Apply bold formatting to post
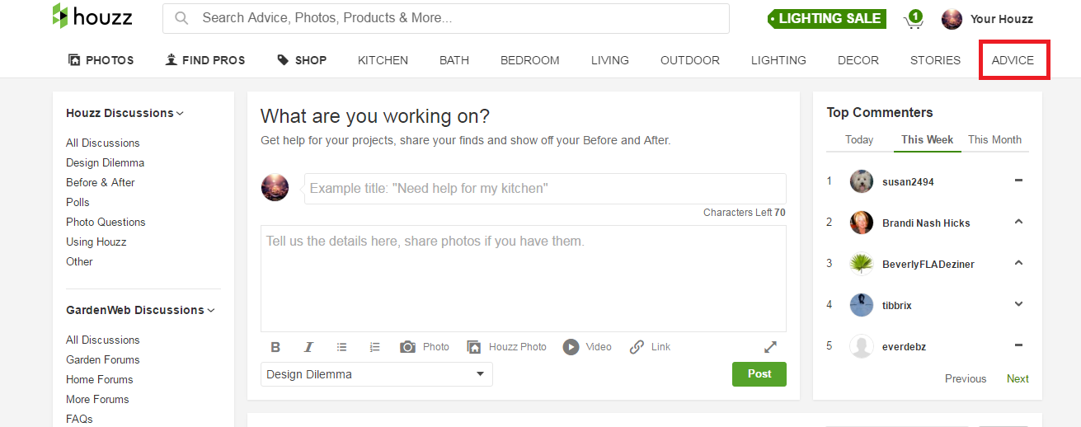Viewport: 1081px width, 427px height. point(275,347)
